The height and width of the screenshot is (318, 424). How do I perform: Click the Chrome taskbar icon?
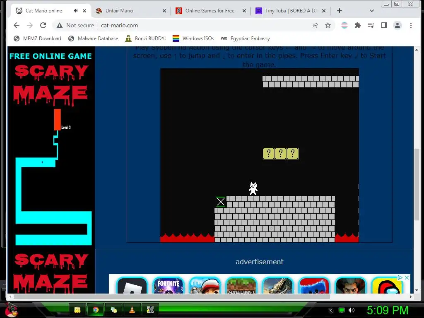point(96,310)
